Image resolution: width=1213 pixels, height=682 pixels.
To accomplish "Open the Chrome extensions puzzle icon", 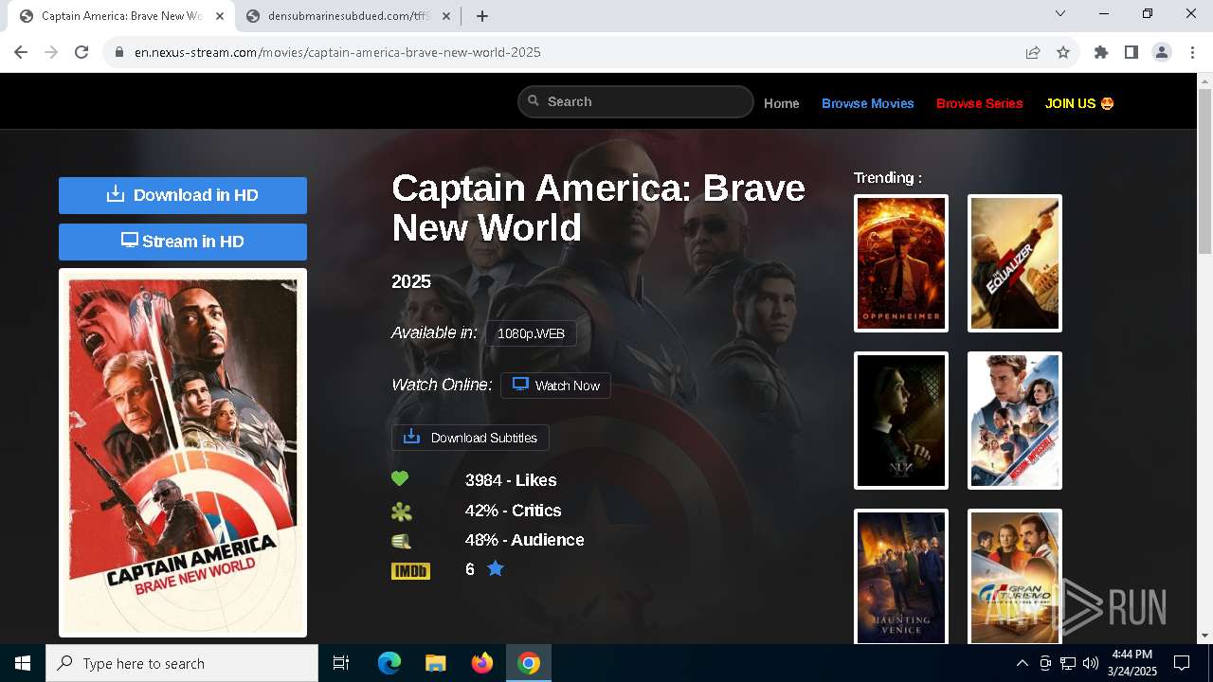I will point(1101,52).
